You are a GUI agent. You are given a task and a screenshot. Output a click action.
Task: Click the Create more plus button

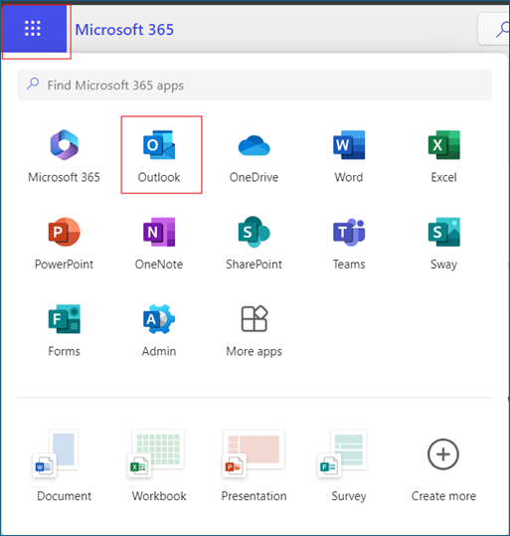(443, 454)
